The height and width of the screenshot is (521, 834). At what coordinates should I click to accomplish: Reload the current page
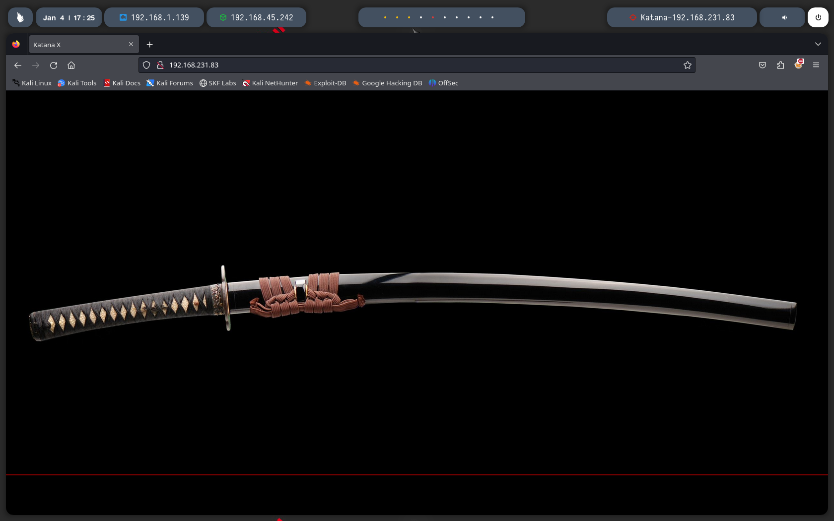click(54, 65)
